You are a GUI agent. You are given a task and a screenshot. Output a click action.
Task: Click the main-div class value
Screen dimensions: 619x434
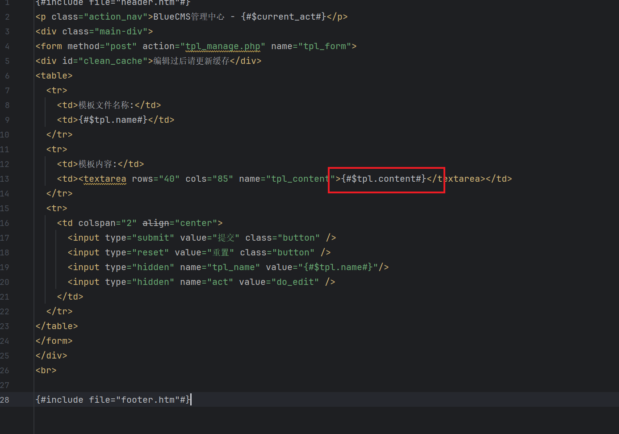click(x=121, y=32)
